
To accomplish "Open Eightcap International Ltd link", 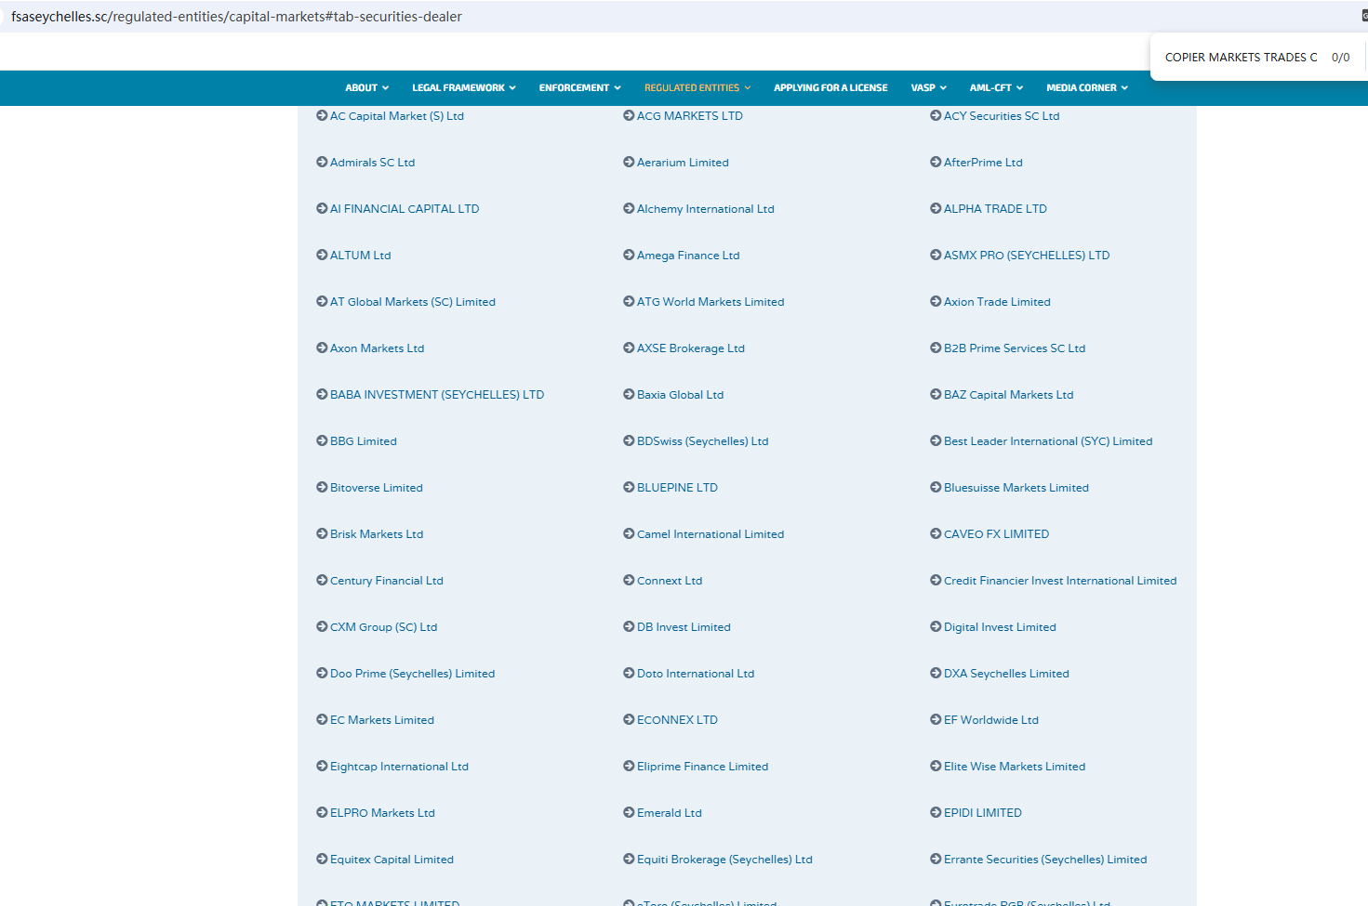I will (x=399, y=767).
